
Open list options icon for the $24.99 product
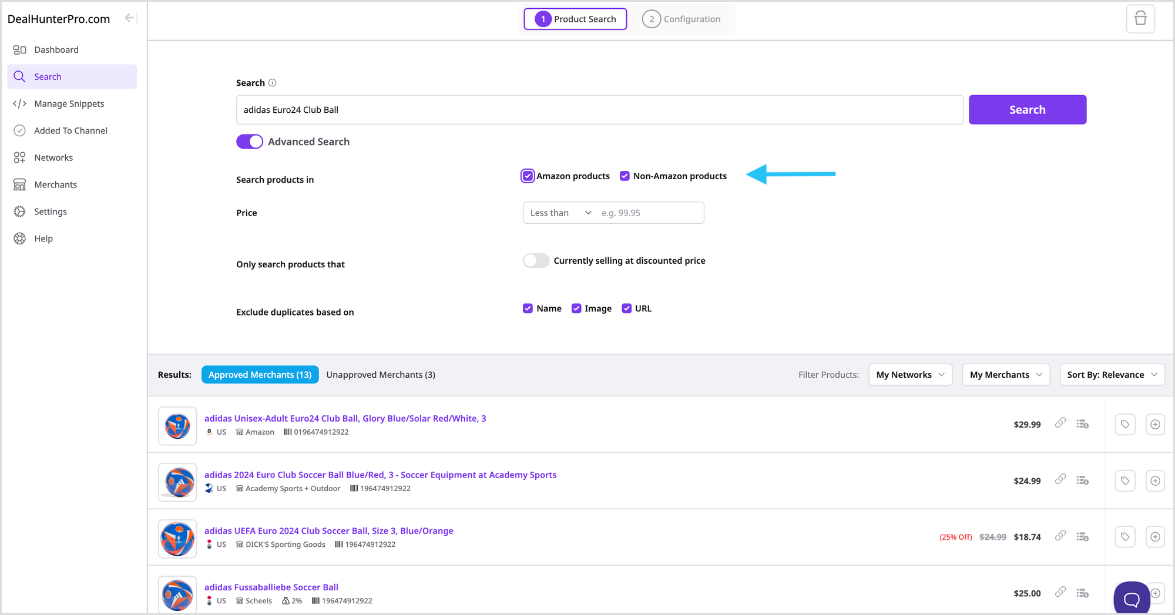[1082, 480]
